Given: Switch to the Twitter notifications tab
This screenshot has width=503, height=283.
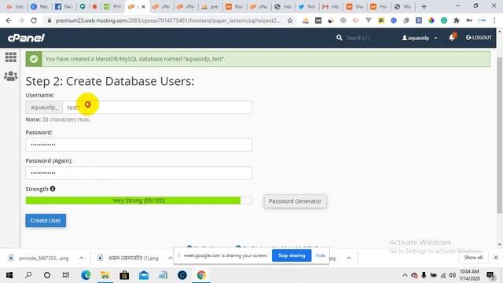Looking at the screenshot, I should click(x=307, y=6).
